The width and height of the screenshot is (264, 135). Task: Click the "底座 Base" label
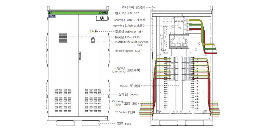point(124,124)
